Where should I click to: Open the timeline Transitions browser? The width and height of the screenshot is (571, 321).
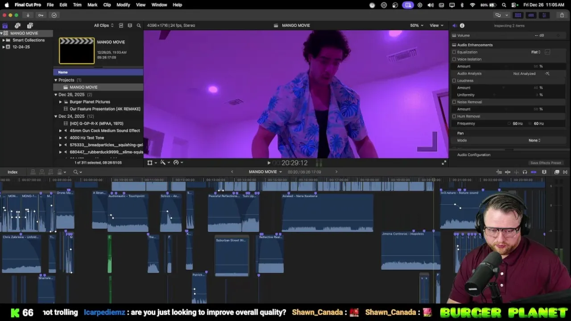click(565, 172)
